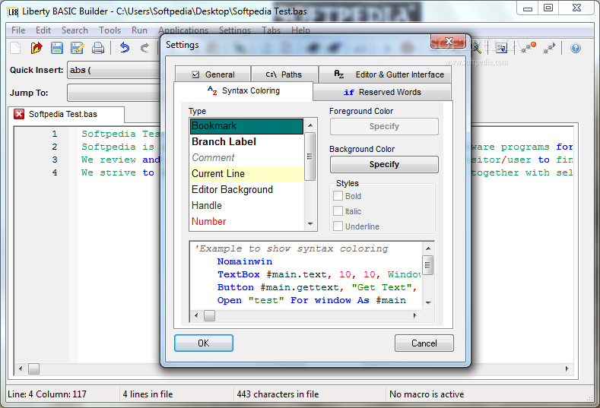Viewport: 600px width, 408px height.
Task: Click the example preview scroll-right arrow
Action: (x=414, y=315)
